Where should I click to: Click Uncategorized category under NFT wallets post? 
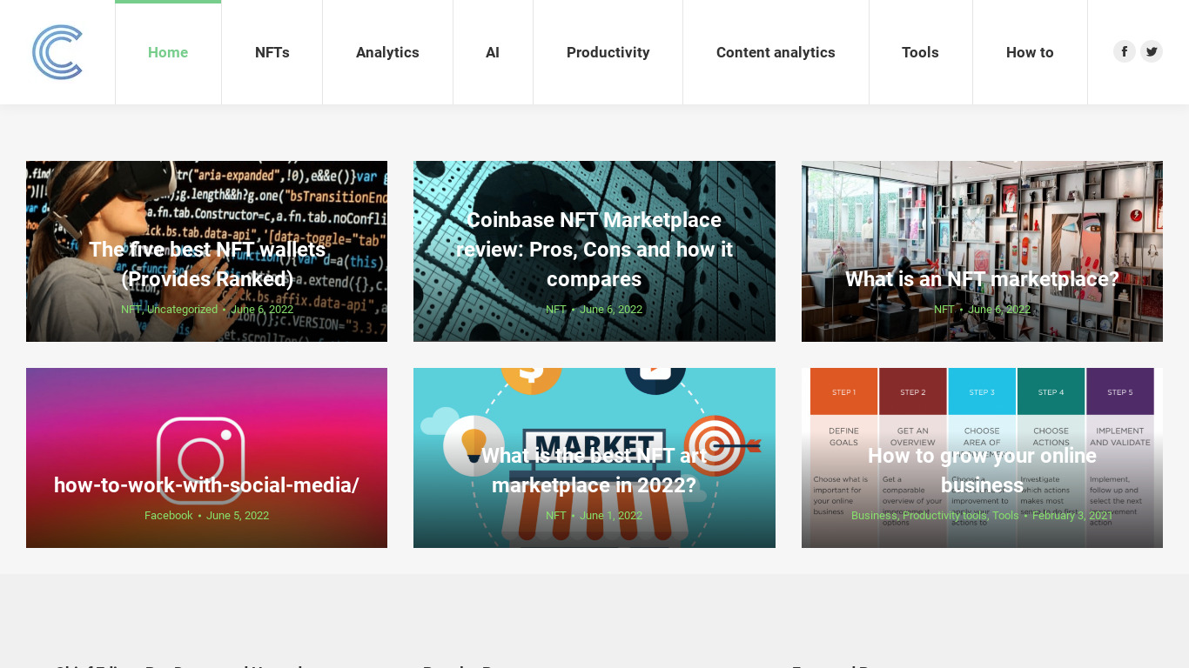click(x=182, y=310)
